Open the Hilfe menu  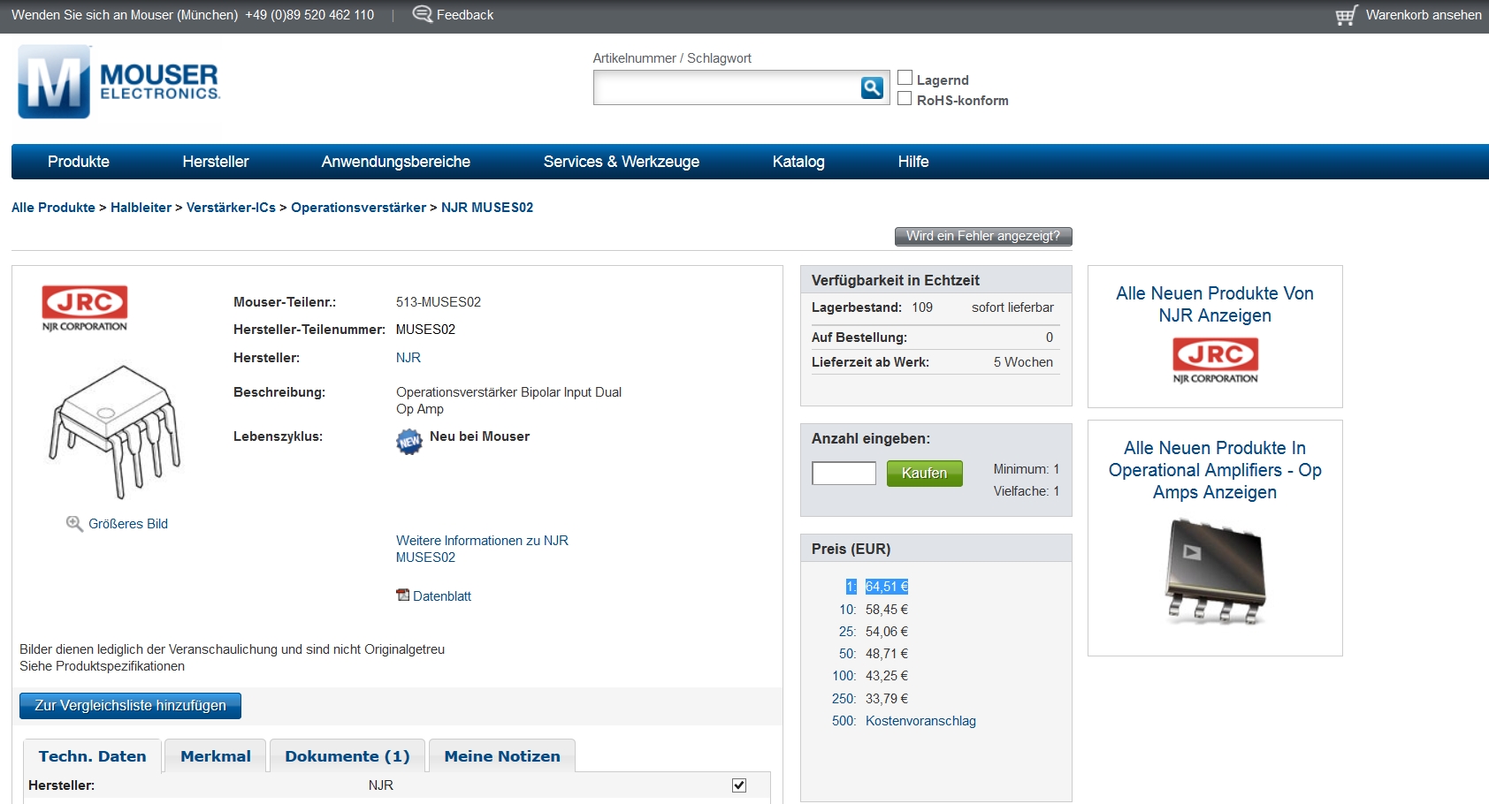(913, 162)
